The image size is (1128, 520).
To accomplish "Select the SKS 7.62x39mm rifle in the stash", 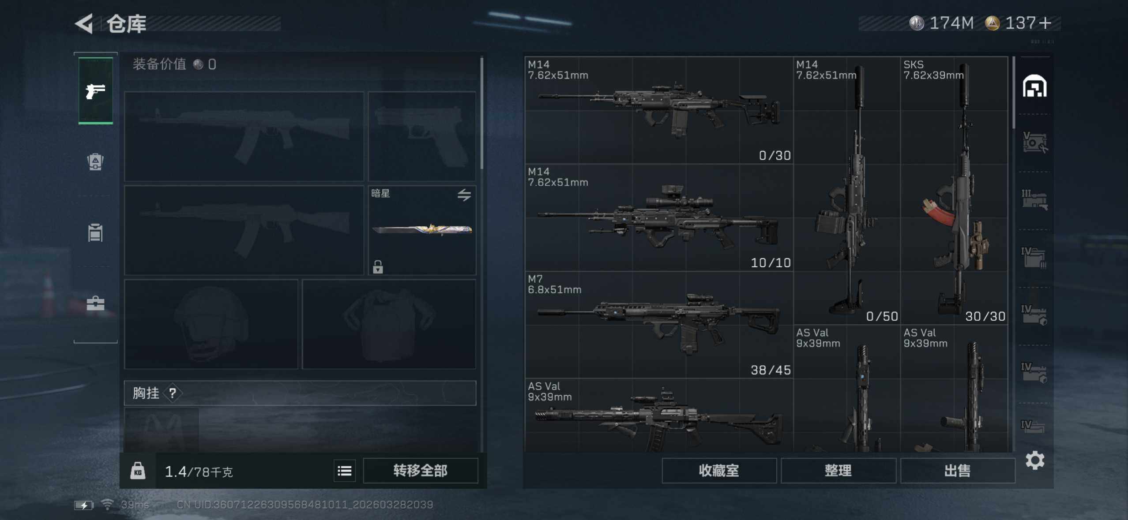I will tap(954, 191).
